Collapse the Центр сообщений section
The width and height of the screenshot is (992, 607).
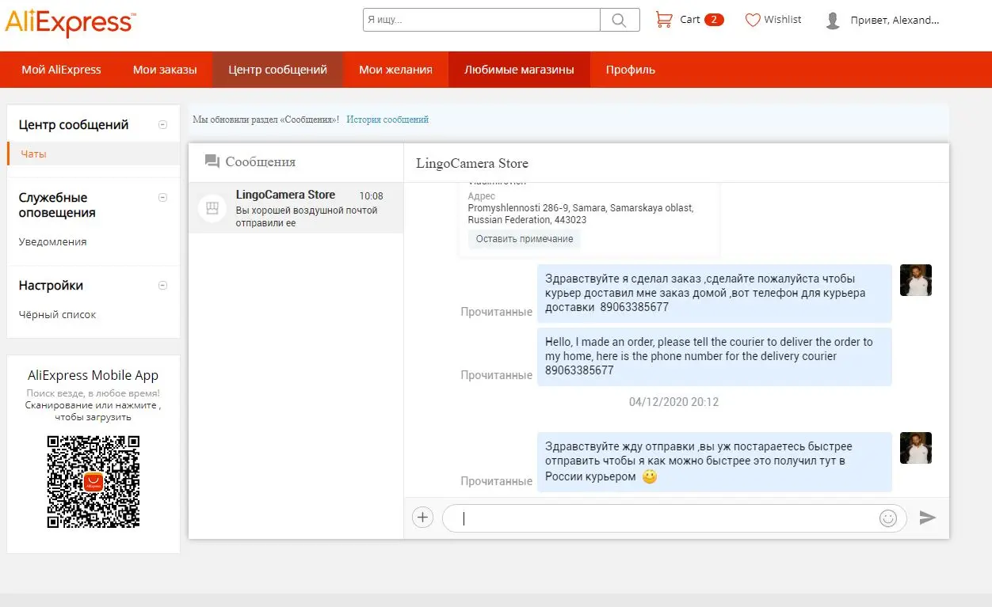(x=163, y=124)
